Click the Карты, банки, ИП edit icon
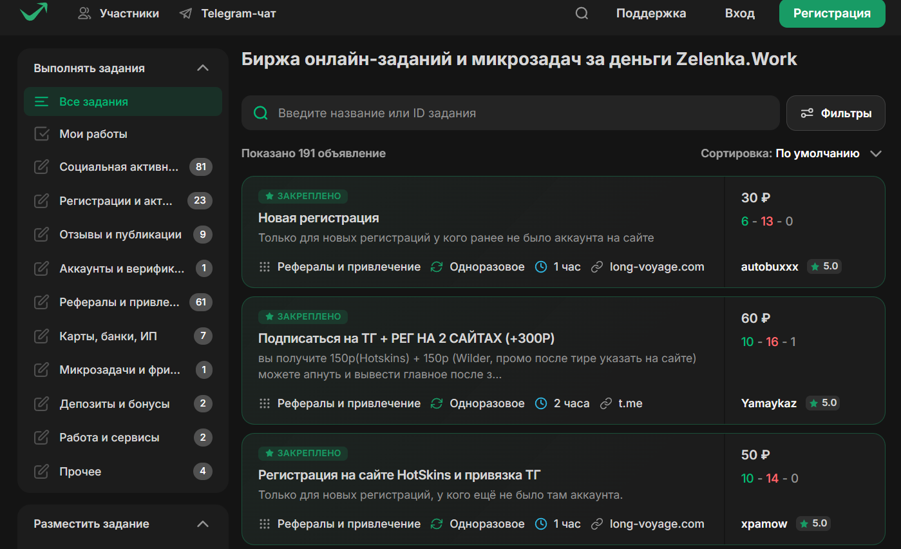The image size is (901, 549). 42,336
